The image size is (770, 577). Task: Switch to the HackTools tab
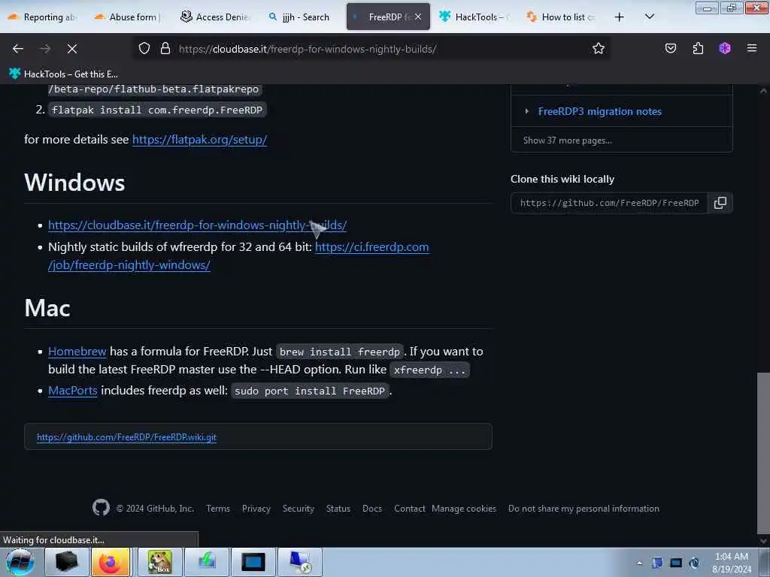point(474,17)
